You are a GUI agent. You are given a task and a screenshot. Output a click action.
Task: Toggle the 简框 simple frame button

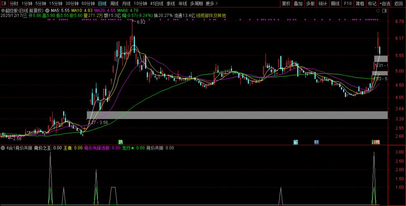pos(360,4)
